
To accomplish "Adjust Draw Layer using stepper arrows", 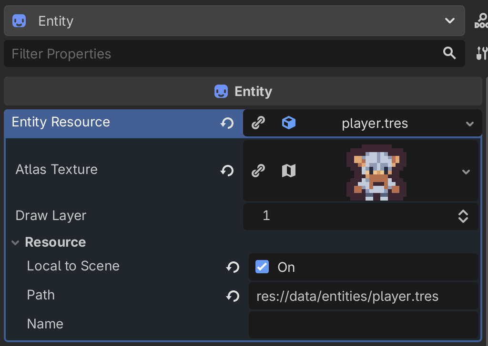I will point(463,216).
